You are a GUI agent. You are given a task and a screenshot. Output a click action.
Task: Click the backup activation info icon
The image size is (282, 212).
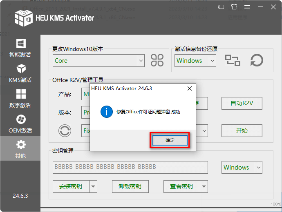click(x=233, y=60)
